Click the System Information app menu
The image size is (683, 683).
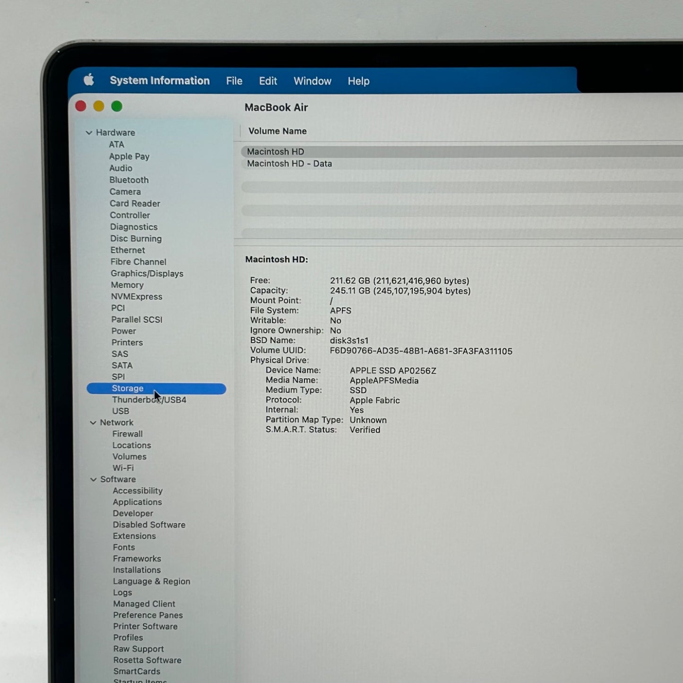159,80
